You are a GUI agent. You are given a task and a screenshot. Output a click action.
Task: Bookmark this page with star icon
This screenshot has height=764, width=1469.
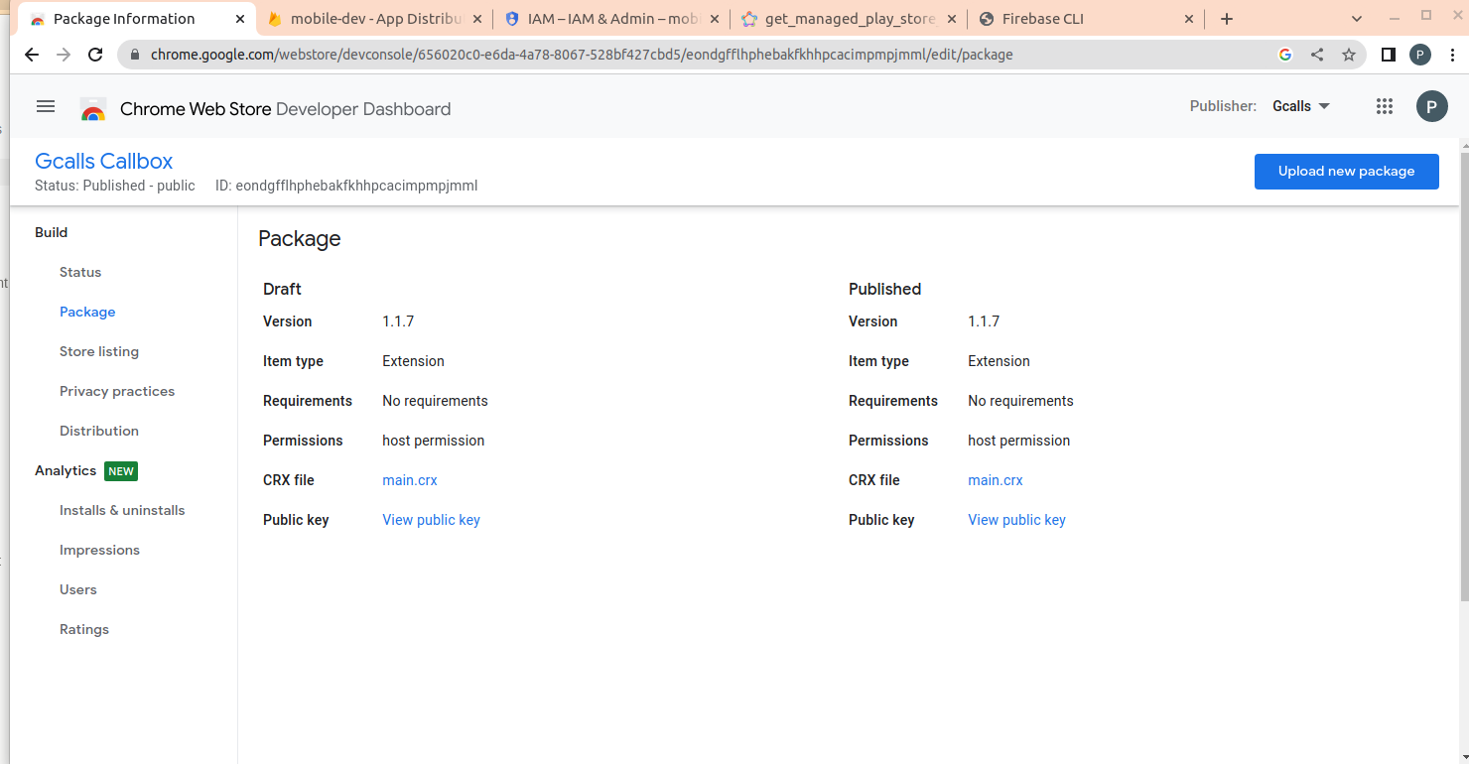1348,55
